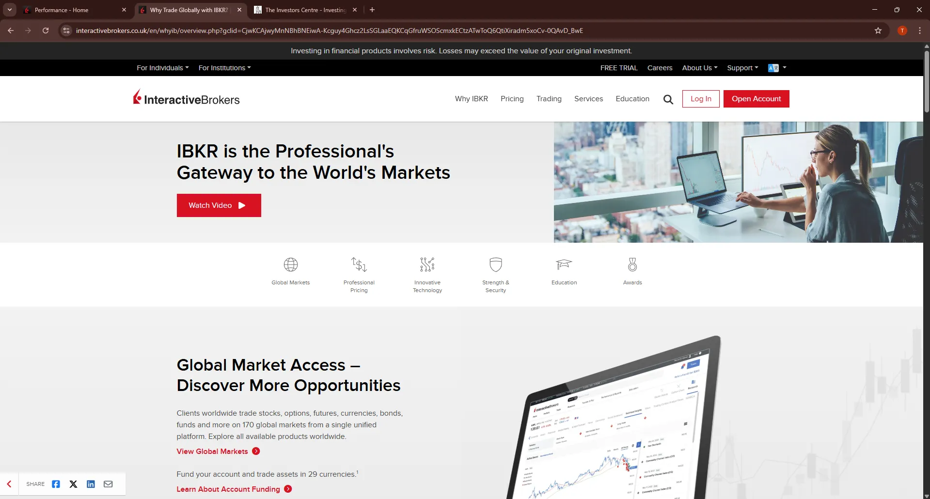The width and height of the screenshot is (930, 499).
Task: Open Chrome three-dot menu
Action: click(x=919, y=31)
